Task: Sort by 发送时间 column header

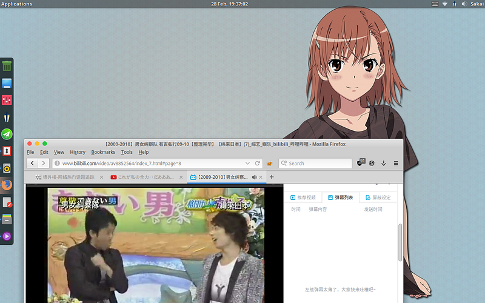Action: pyautogui.click(x=373, y=209)
